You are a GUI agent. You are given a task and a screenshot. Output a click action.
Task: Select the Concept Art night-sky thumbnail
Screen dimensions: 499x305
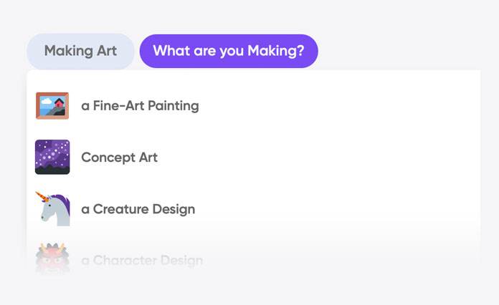click(x=52, y=158)
